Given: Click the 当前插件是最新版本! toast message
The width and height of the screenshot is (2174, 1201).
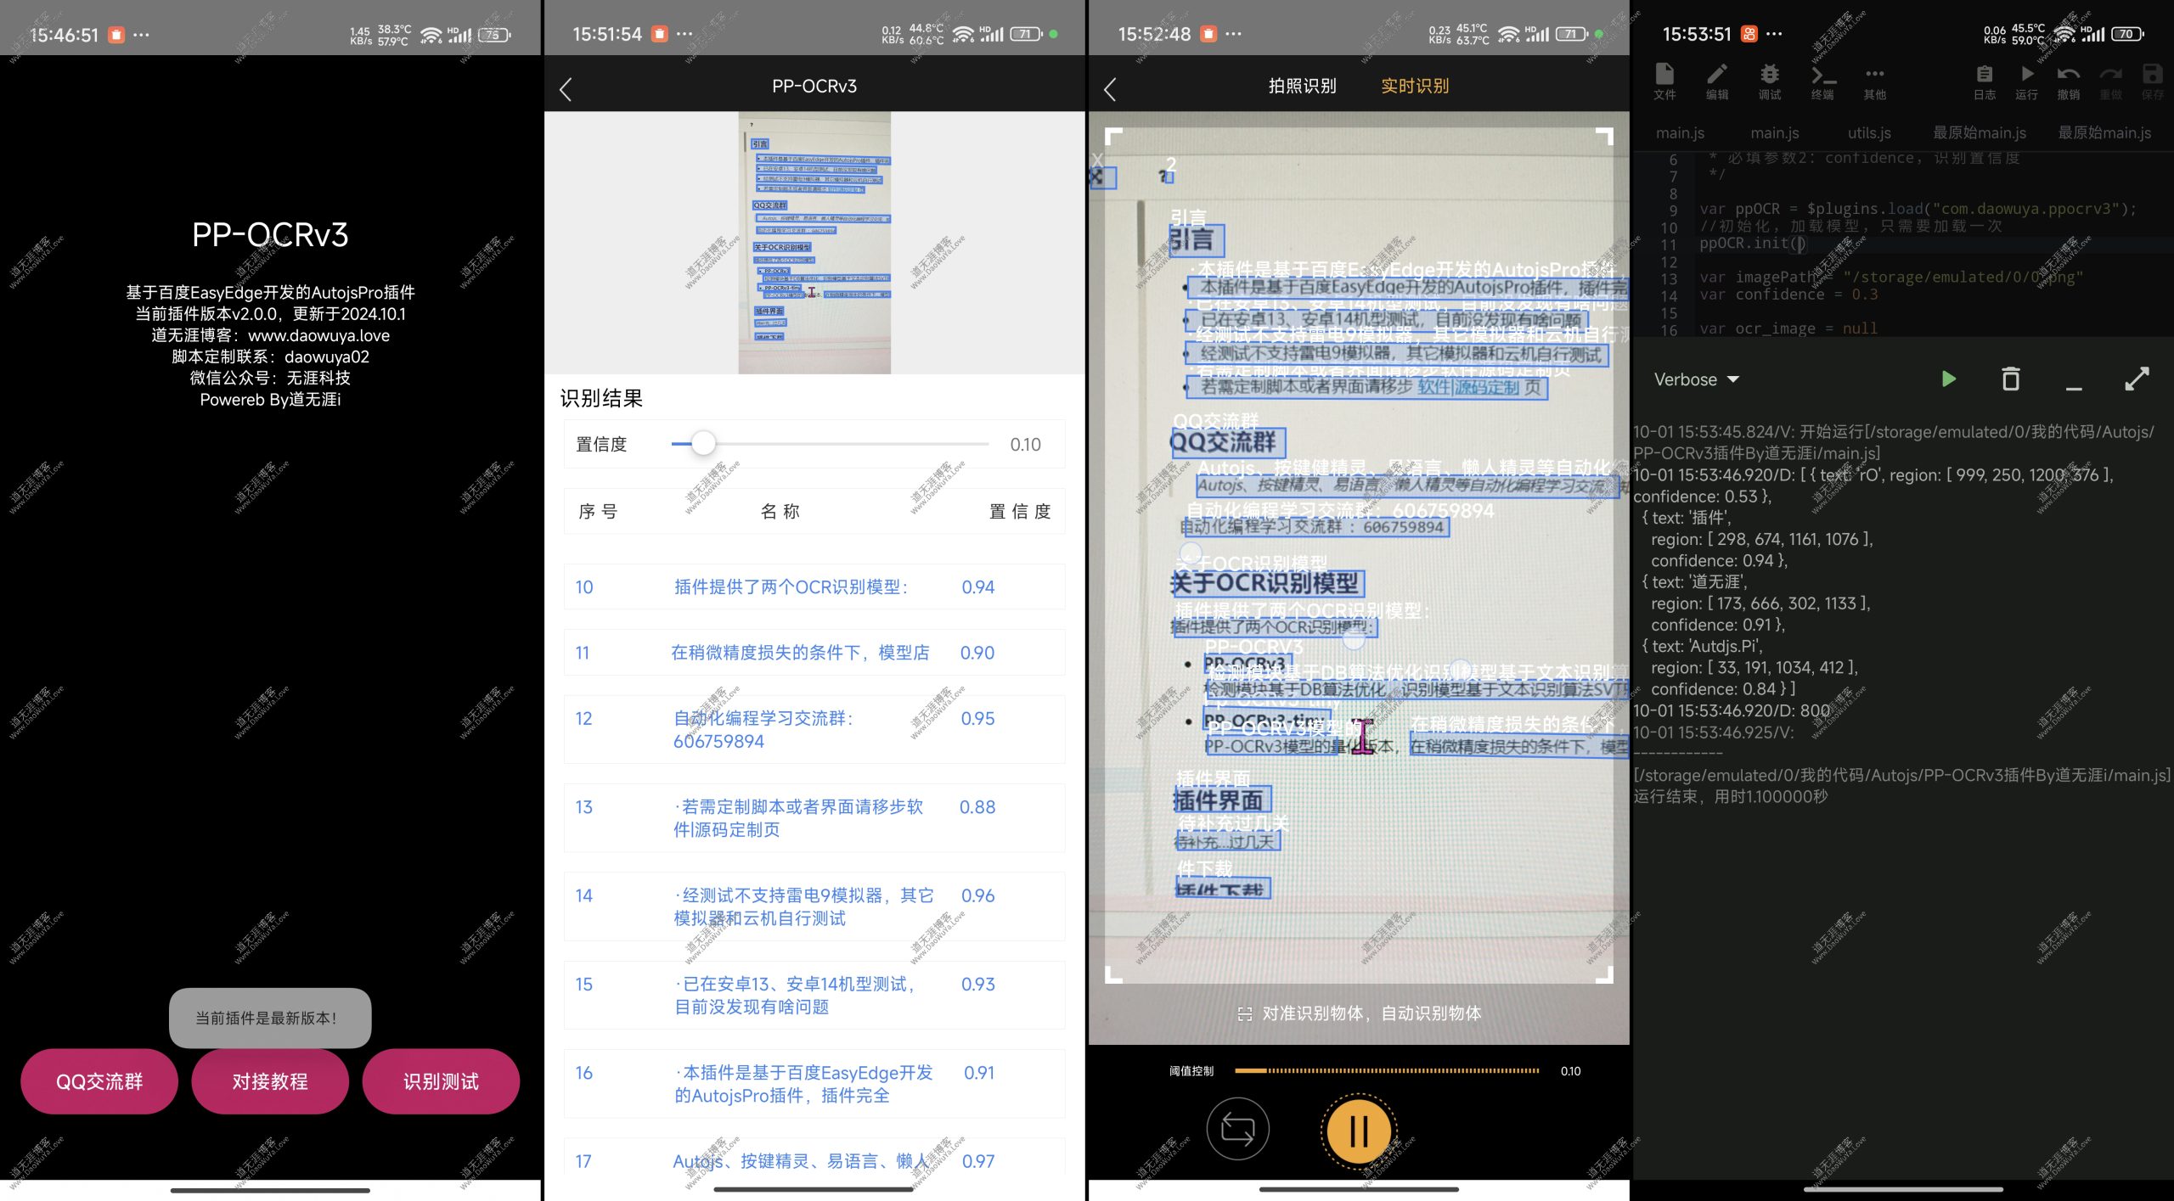Looking at the screenshot, I should [x=270, y=1018].
